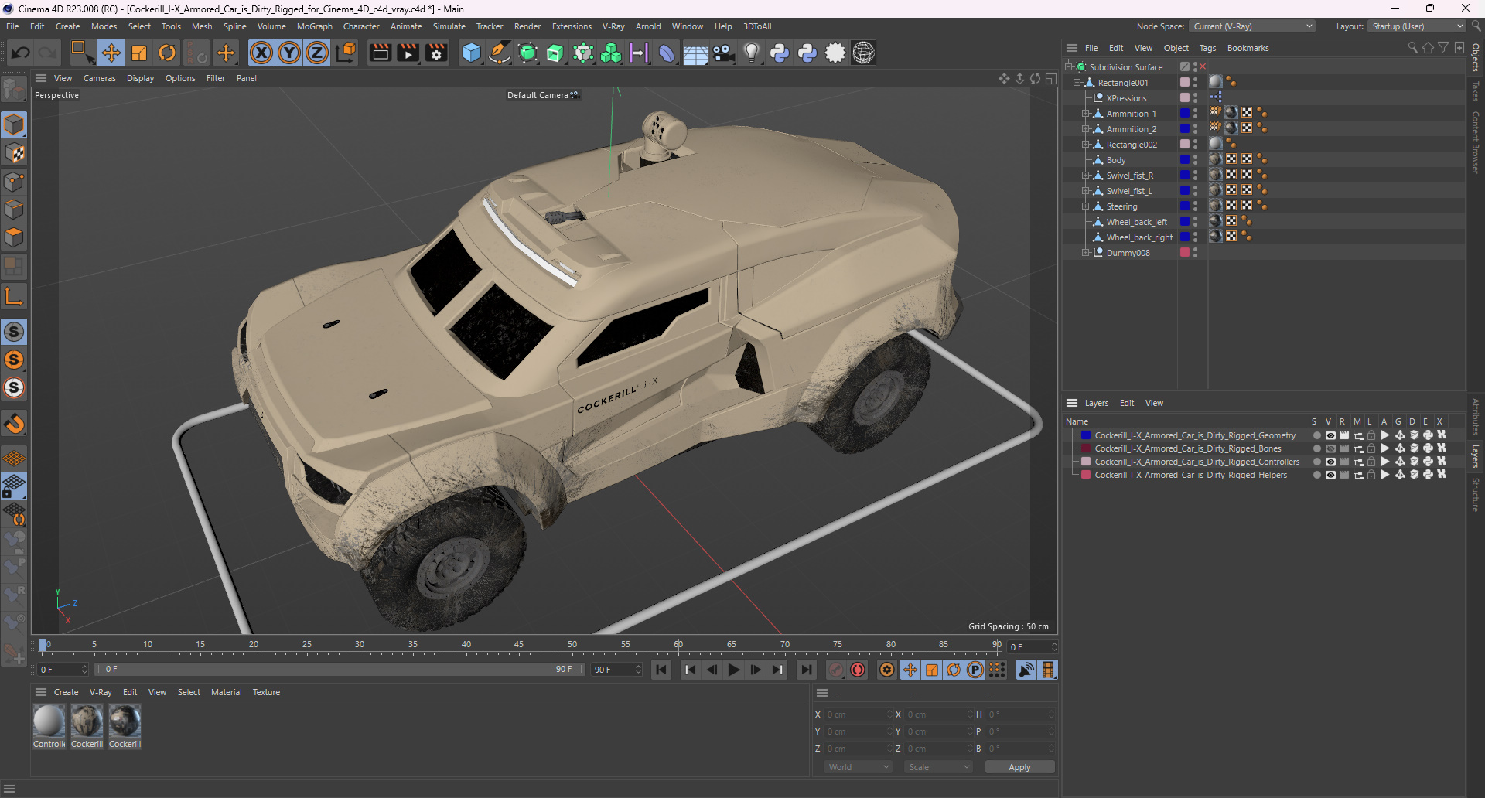Viewport: 1485px width, 798px height.
Task: Open Layers panel Edit menu
Action: pos(1127,403)
